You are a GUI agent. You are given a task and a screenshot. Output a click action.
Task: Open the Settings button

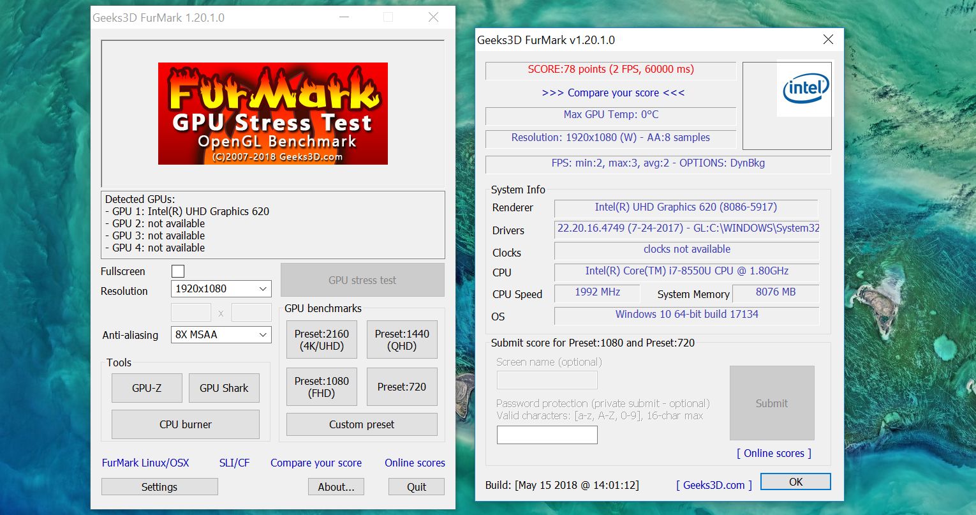click(x=159, y=487)
